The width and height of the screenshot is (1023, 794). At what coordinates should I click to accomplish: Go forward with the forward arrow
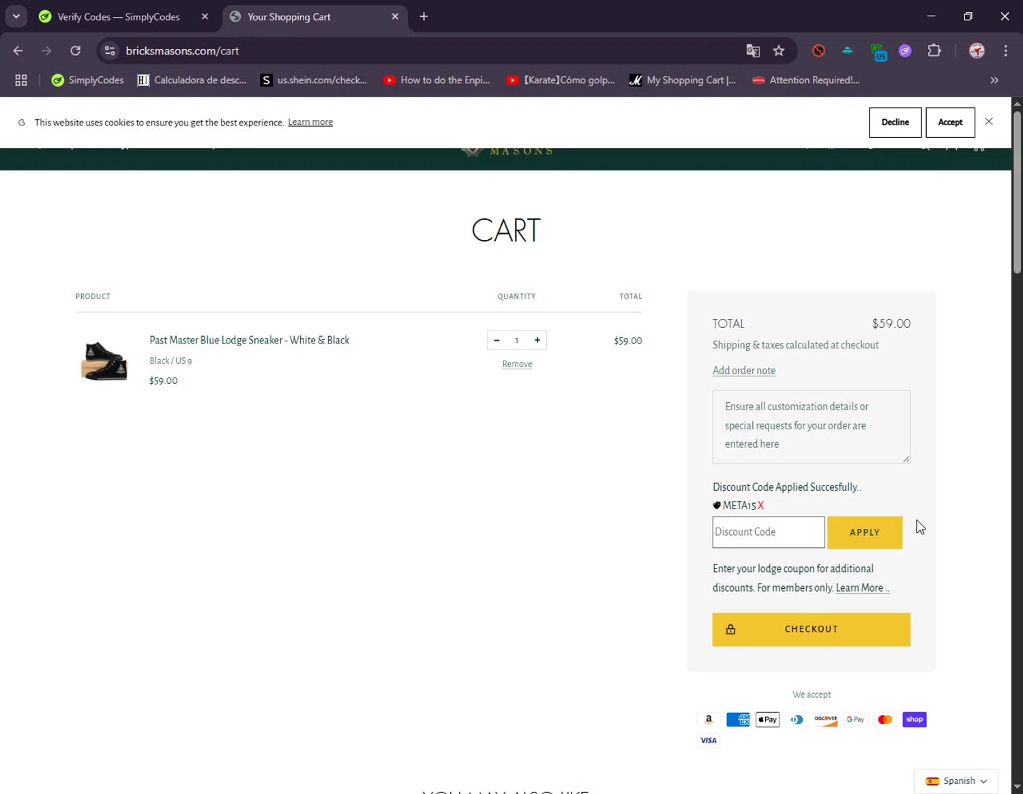46,50
